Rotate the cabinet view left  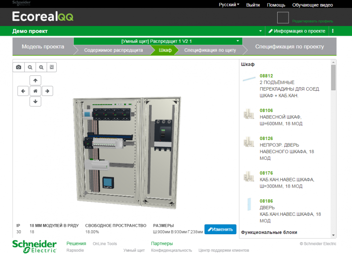pos(23,91)
